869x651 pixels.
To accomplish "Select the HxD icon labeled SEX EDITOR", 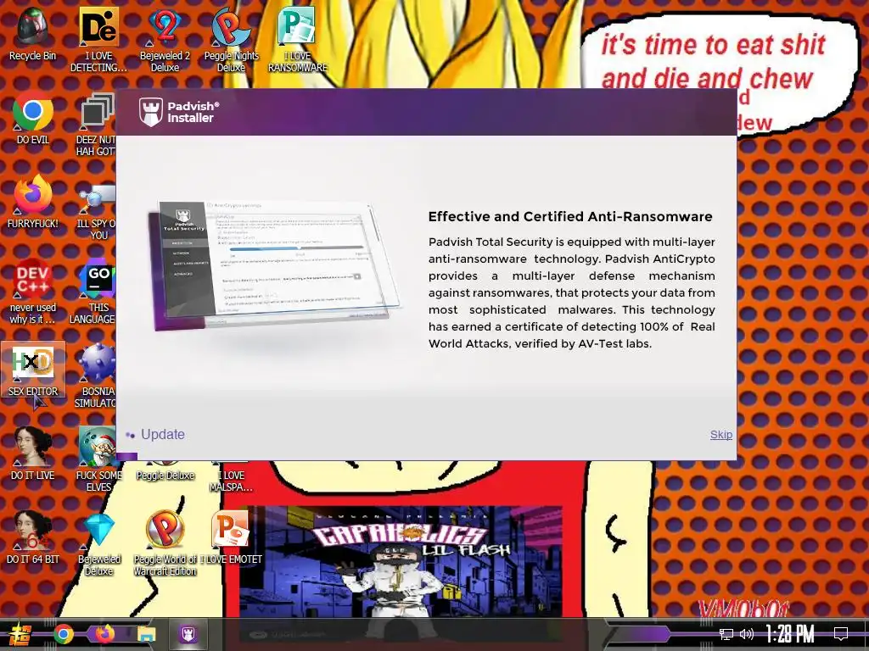I will (x=33, y=370).
